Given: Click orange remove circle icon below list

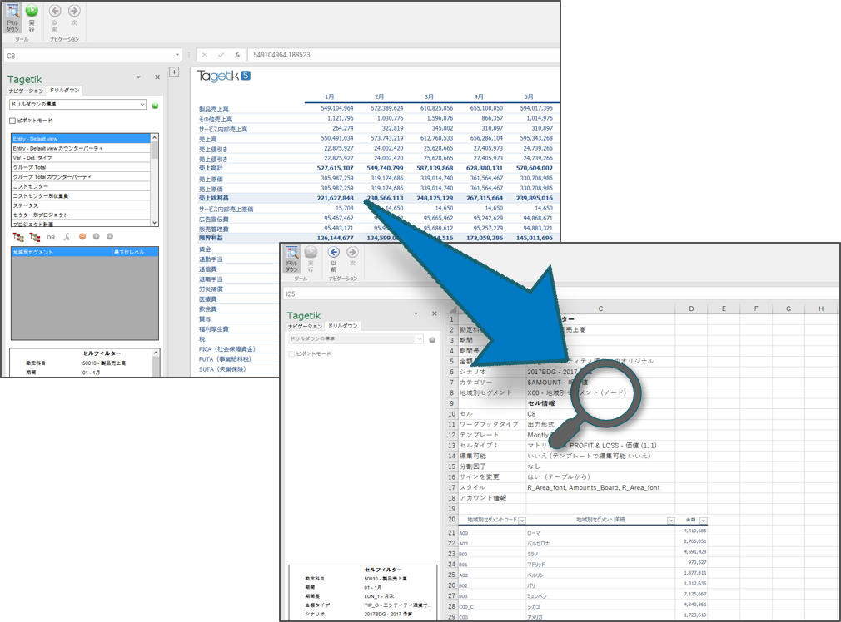Looking at the screenshot, I should tap(82, 236).
